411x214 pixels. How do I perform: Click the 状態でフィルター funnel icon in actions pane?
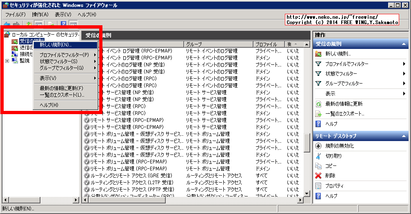point(318,74)
